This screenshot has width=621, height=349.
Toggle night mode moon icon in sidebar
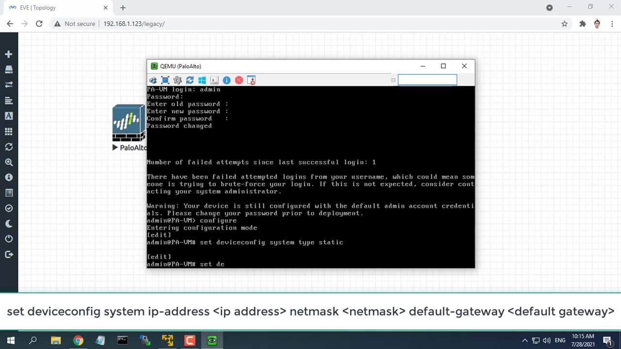pos(9,223)
